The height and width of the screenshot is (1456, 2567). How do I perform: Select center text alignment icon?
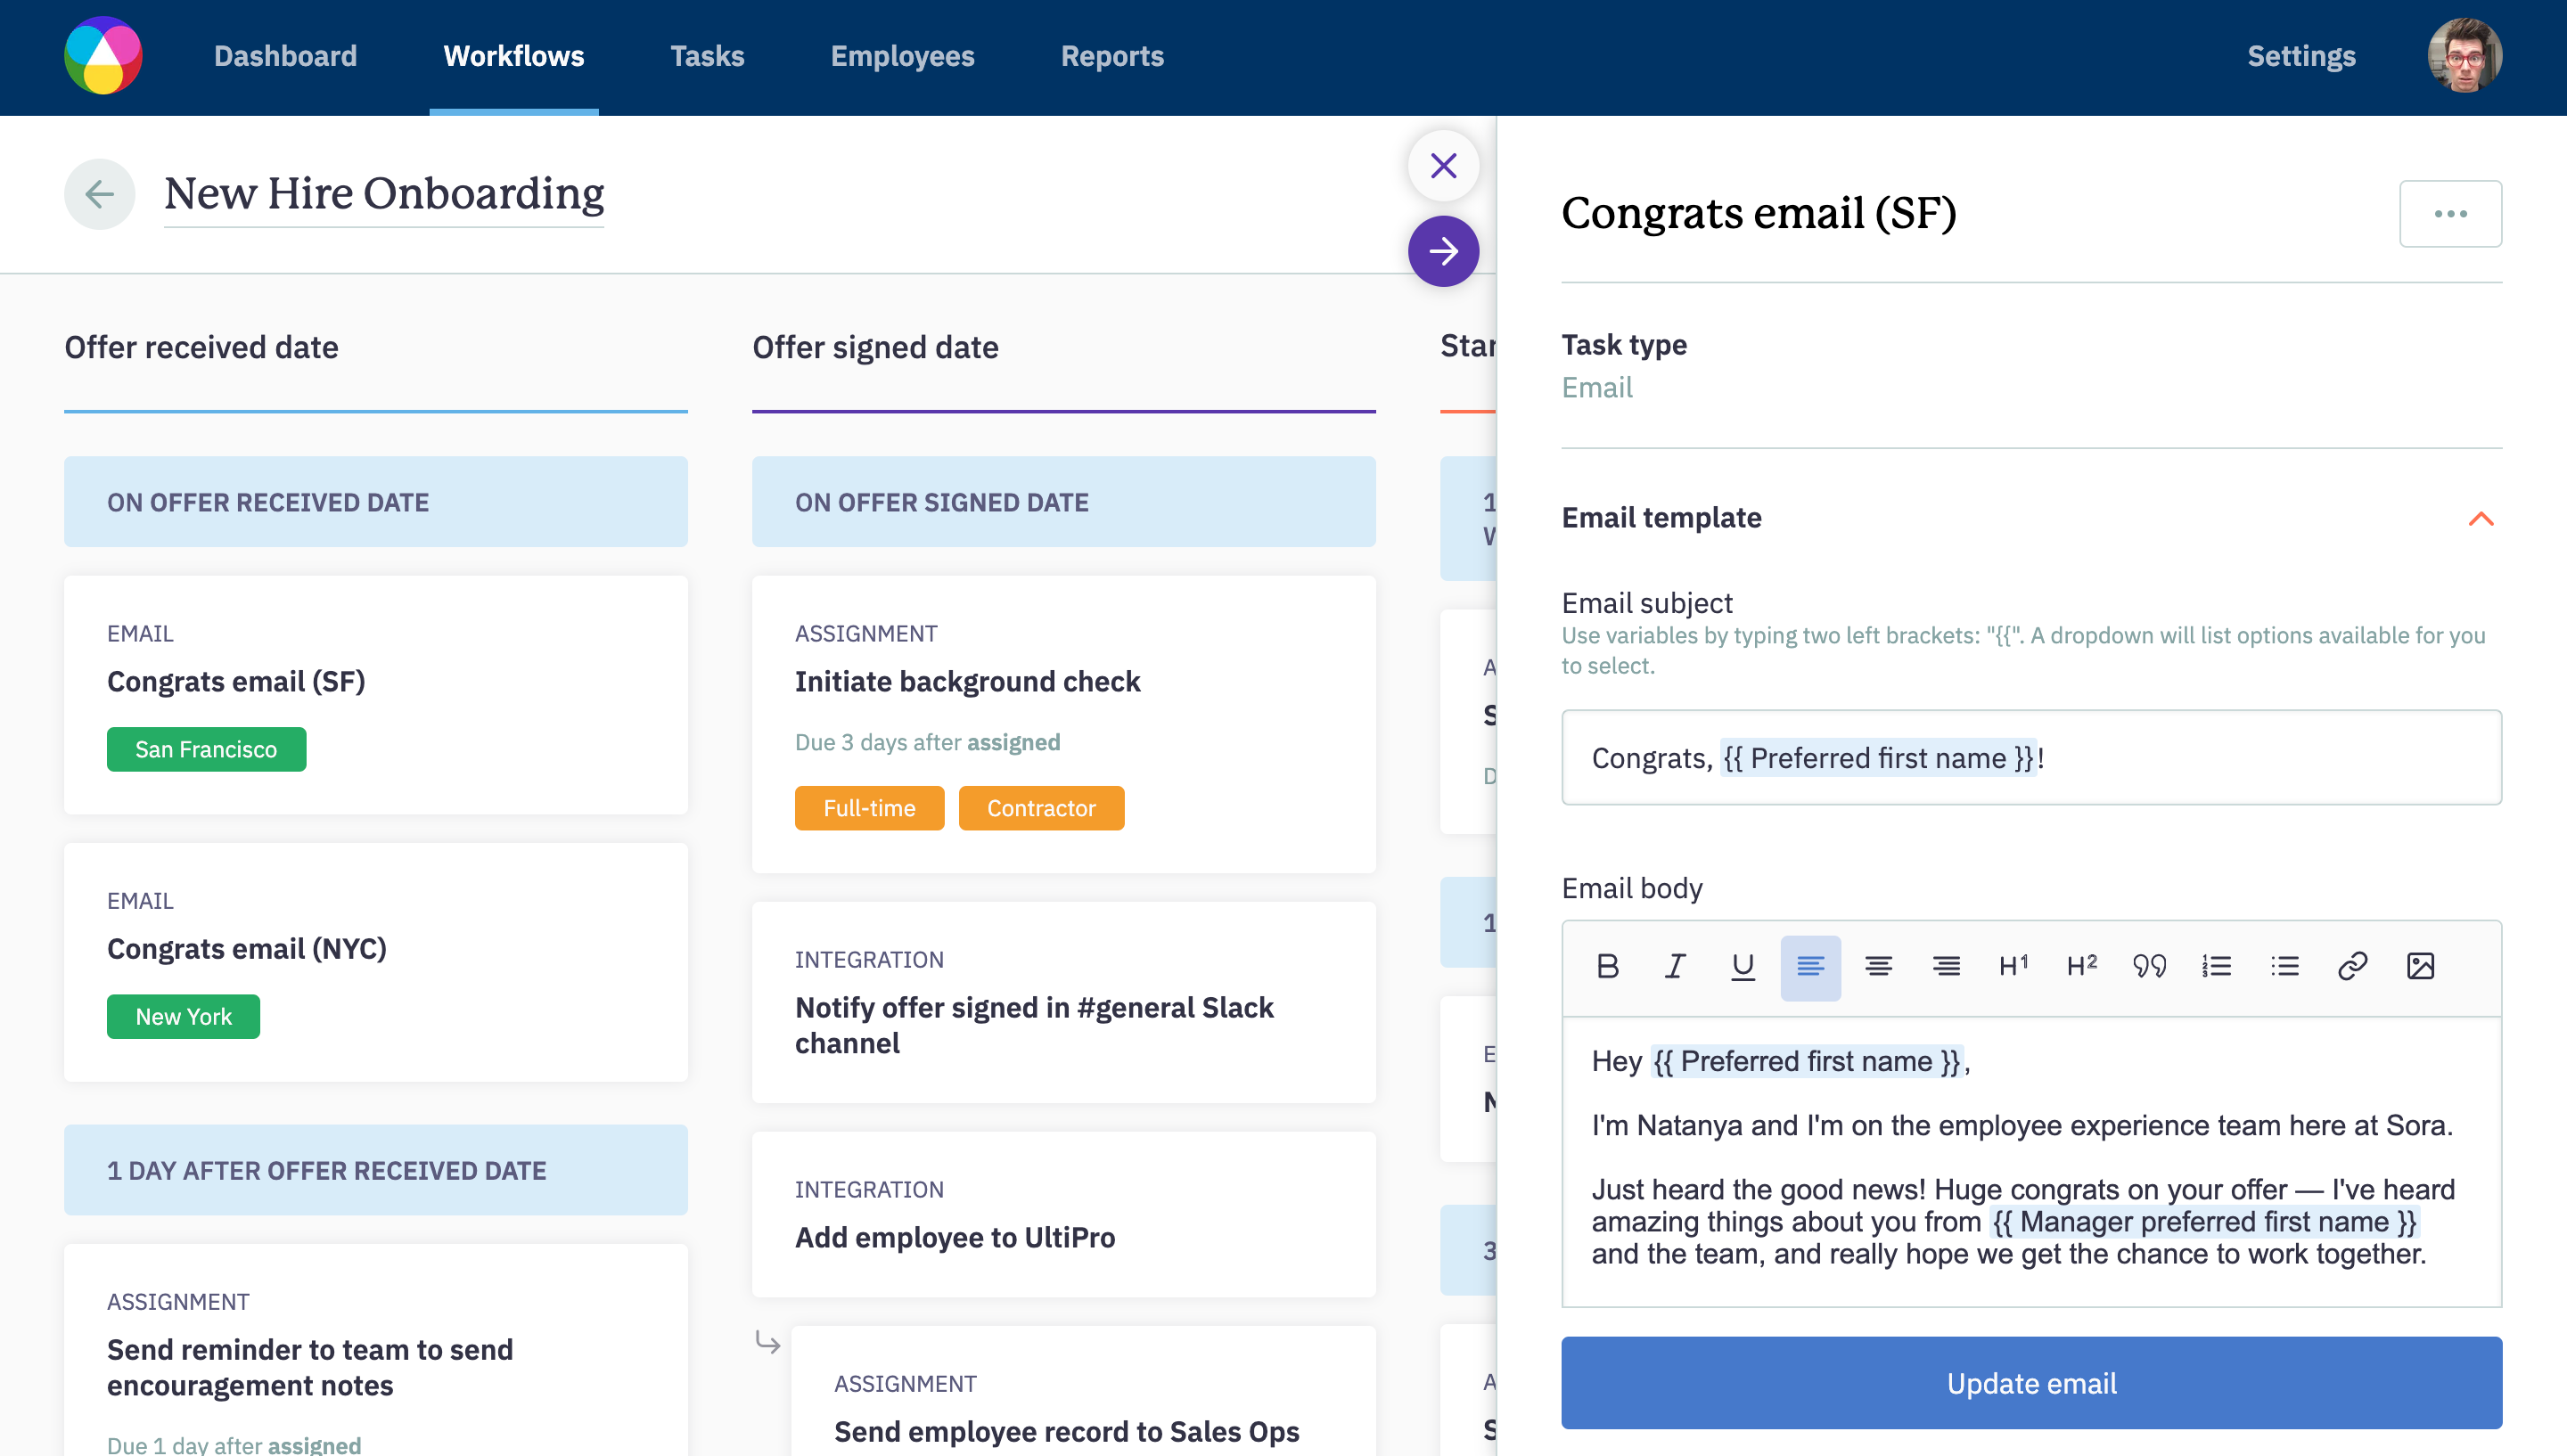(1878, 966)
